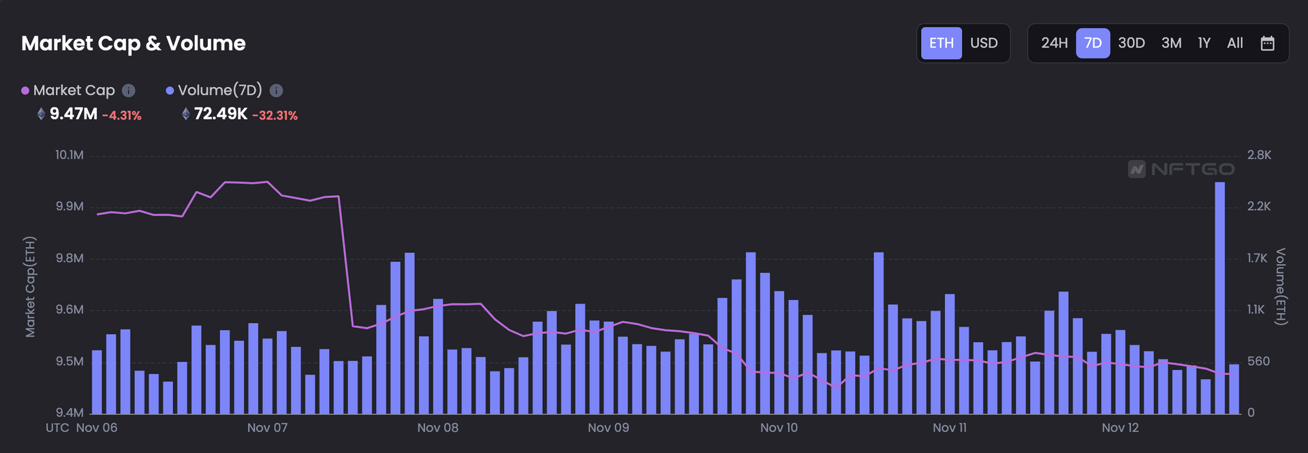This screenshot has width=1308, height=453.
Task: Open the calendar date picker icon
Action: click(x=1267, y=44)
